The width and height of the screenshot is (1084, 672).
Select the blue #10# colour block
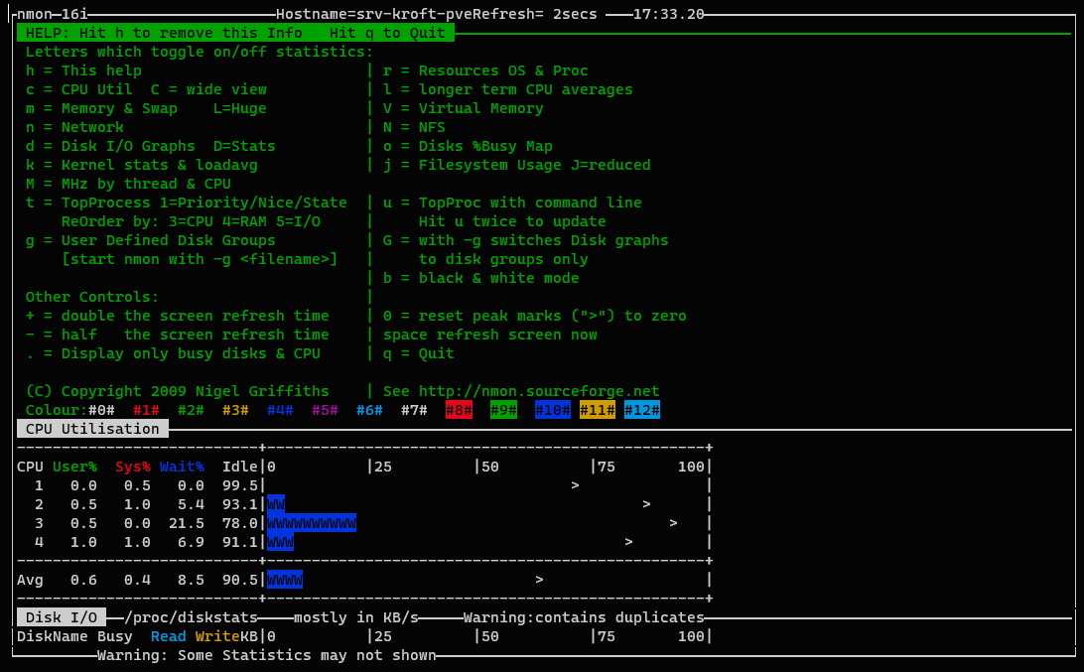pyautogui.click(x=552, y=410)
